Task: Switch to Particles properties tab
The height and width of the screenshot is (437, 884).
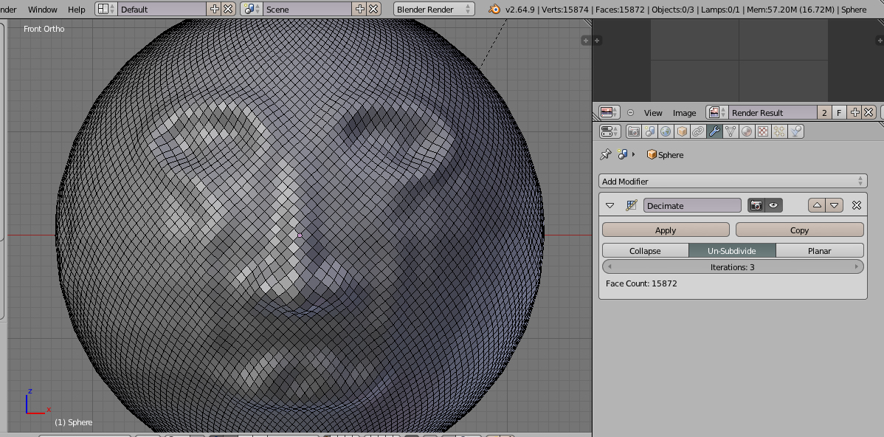Action: coord(779,131)
